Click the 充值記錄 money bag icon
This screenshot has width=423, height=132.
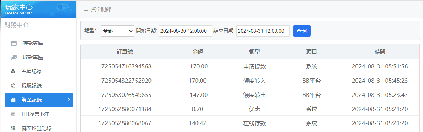[13, 72]
